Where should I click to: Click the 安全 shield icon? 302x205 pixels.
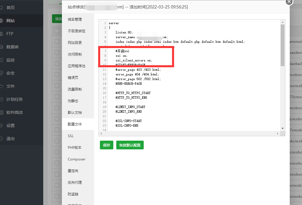(x=1, y=73)
